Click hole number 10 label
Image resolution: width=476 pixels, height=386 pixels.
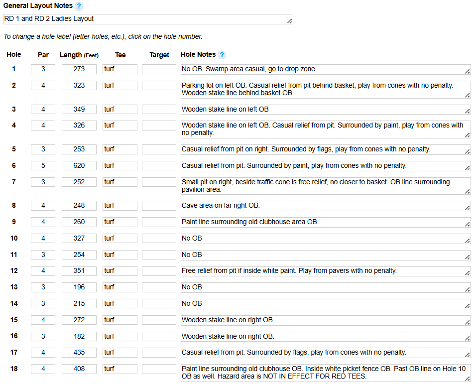pos(14,239)
